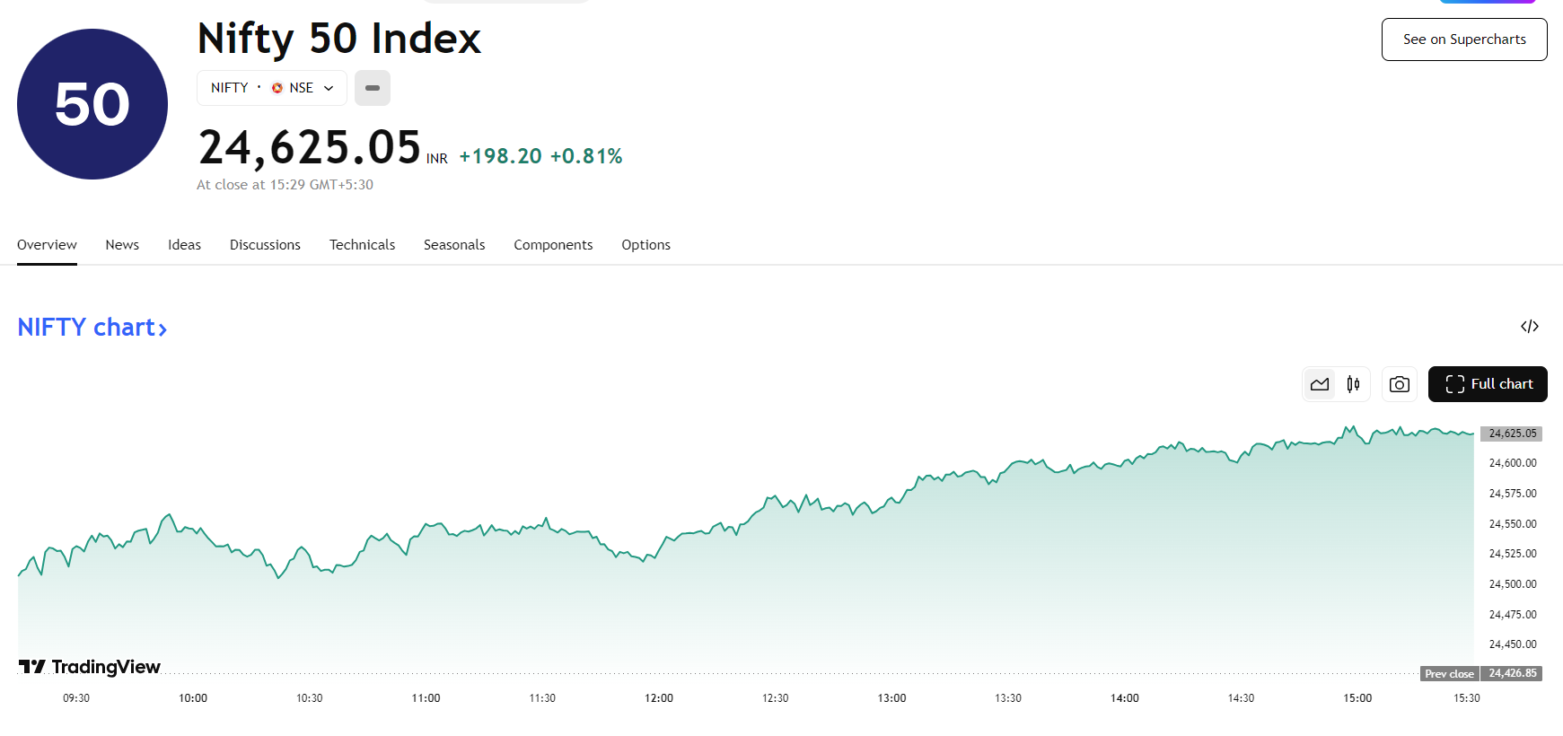Click the 24,625.05 price axis label
This screenshot has height=736, width=1563.
[x=1512, y=434]
